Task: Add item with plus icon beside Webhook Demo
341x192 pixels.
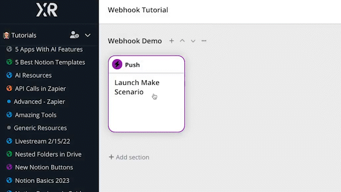Action: point(172,41)
